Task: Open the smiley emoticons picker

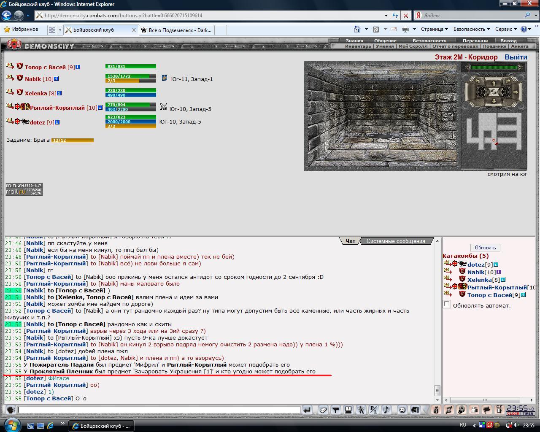Action: coord(402,410)
